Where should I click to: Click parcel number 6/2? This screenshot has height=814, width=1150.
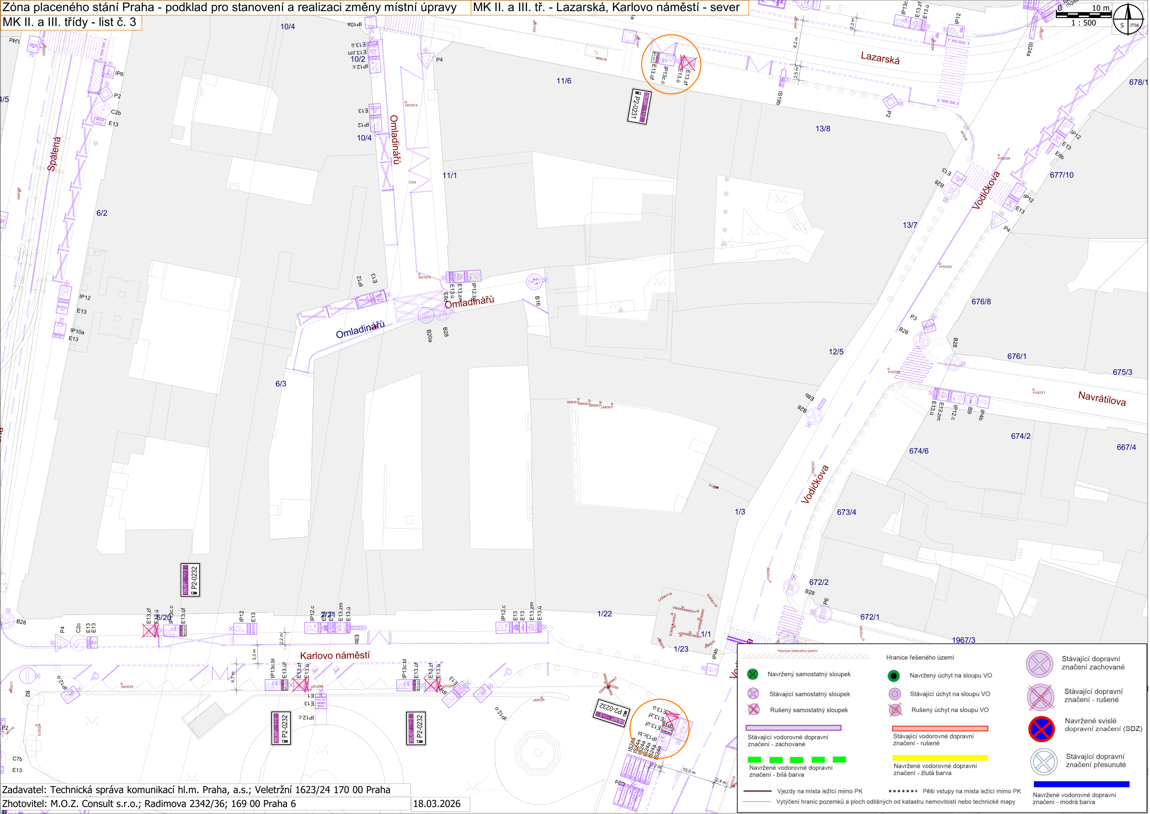pyautogui.click(x=102, y=213)
